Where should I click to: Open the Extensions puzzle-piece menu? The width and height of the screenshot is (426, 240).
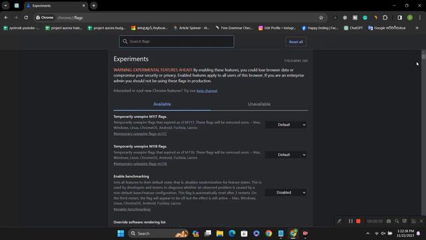[385, 18]
